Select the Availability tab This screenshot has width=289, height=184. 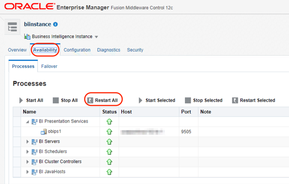[x=45, y=50]
